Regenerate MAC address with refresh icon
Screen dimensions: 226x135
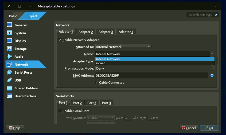[212, 76]
